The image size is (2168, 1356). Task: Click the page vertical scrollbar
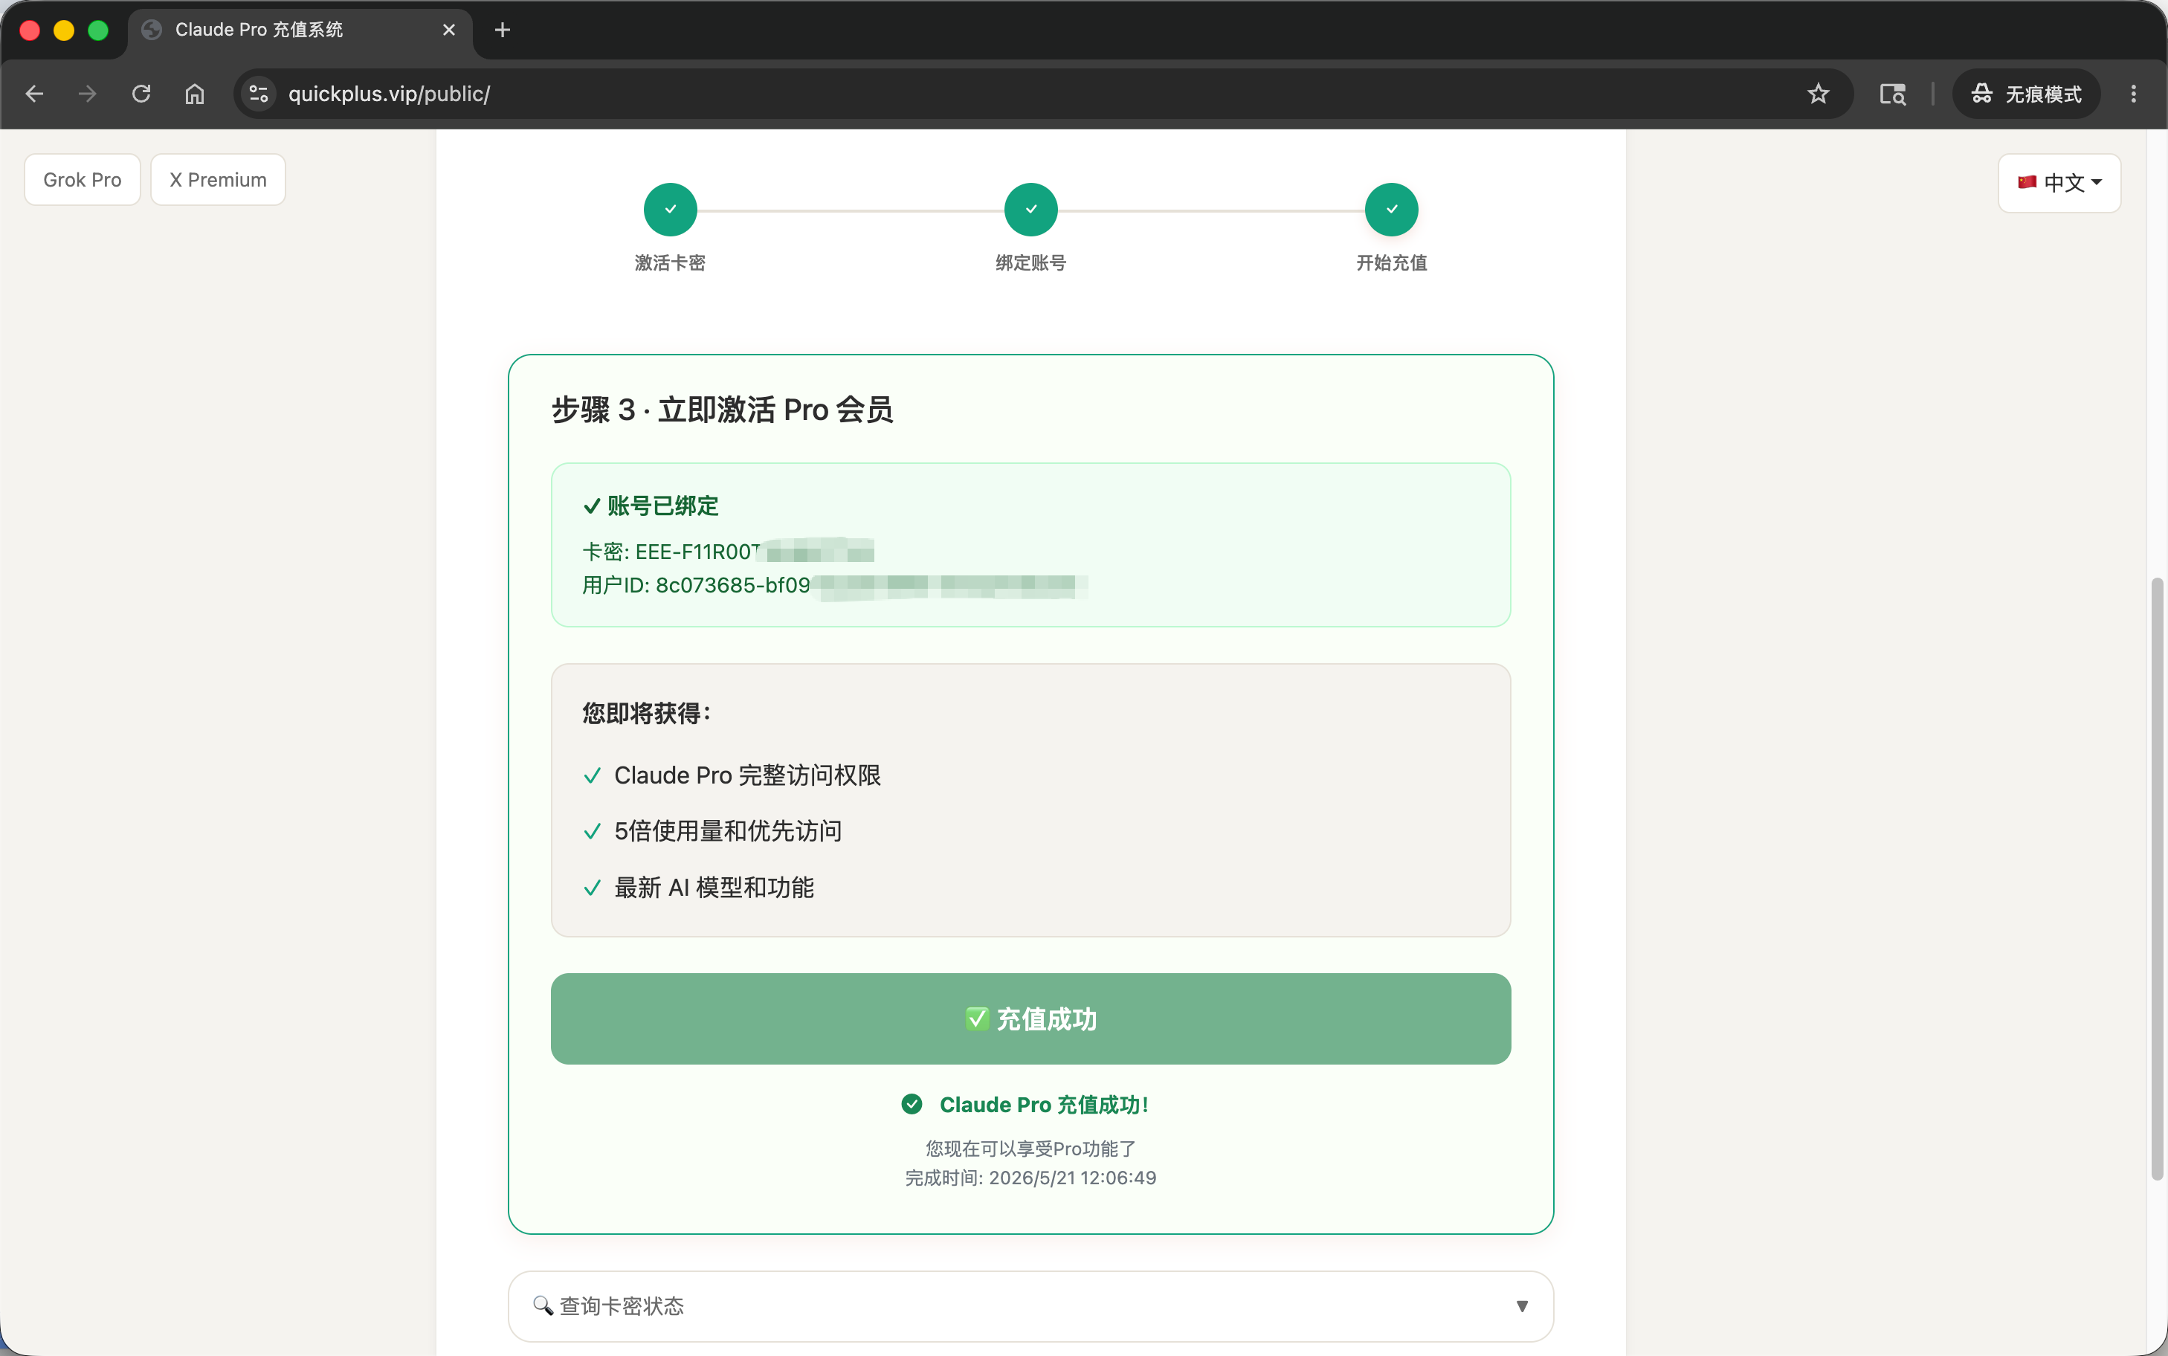click(2156, 879)
